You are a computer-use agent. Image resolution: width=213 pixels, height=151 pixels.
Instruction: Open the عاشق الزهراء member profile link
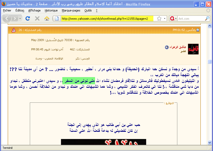click(x=178, y=47)
